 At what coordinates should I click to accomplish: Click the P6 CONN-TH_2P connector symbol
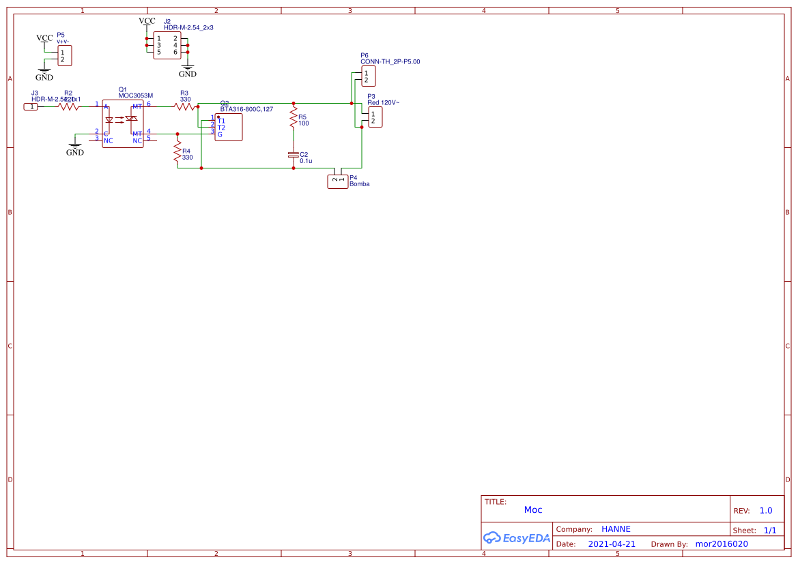[x=369, y=76]
